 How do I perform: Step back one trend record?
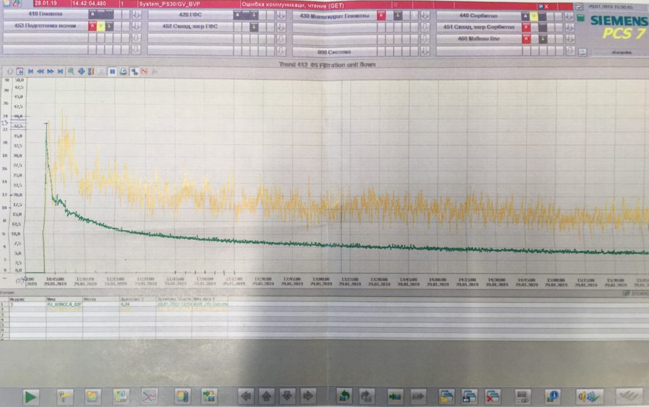[x=40, y=72]
